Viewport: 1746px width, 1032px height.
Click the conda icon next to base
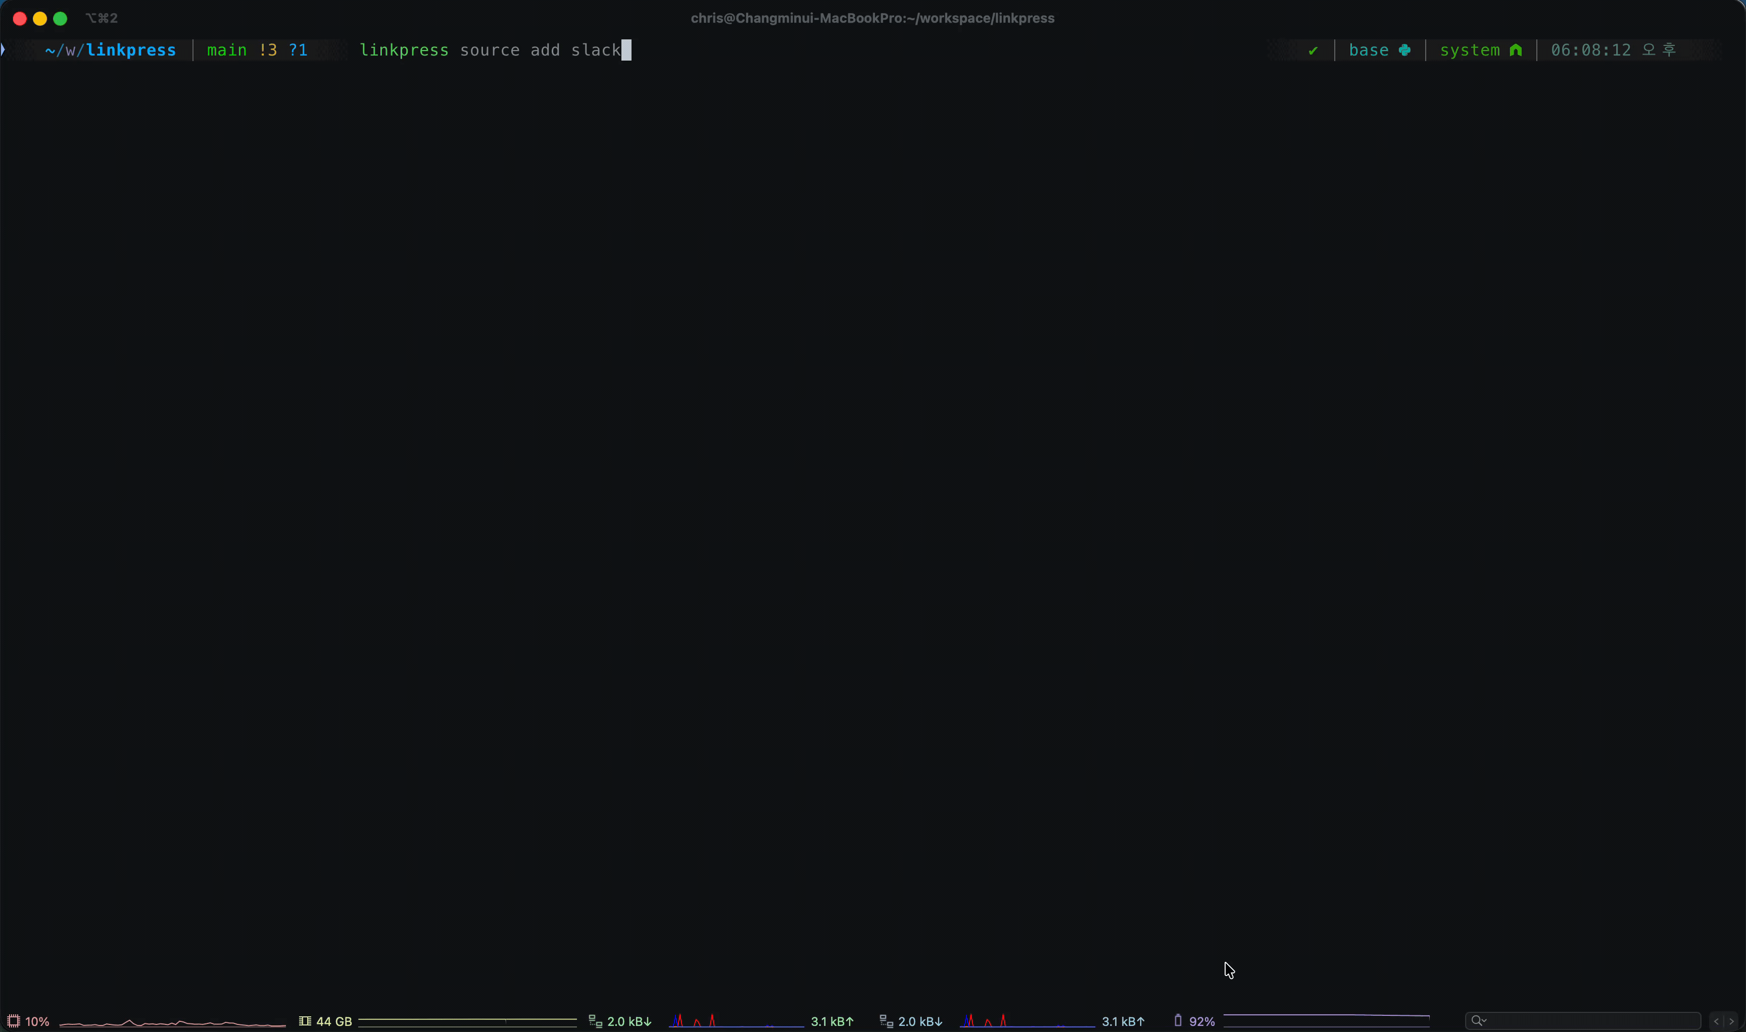tap(1404, 50)
